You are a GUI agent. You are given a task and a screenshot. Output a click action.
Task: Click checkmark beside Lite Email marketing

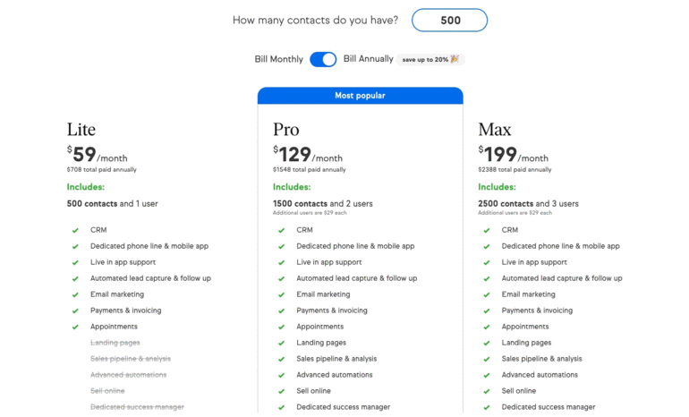(75, 294)
